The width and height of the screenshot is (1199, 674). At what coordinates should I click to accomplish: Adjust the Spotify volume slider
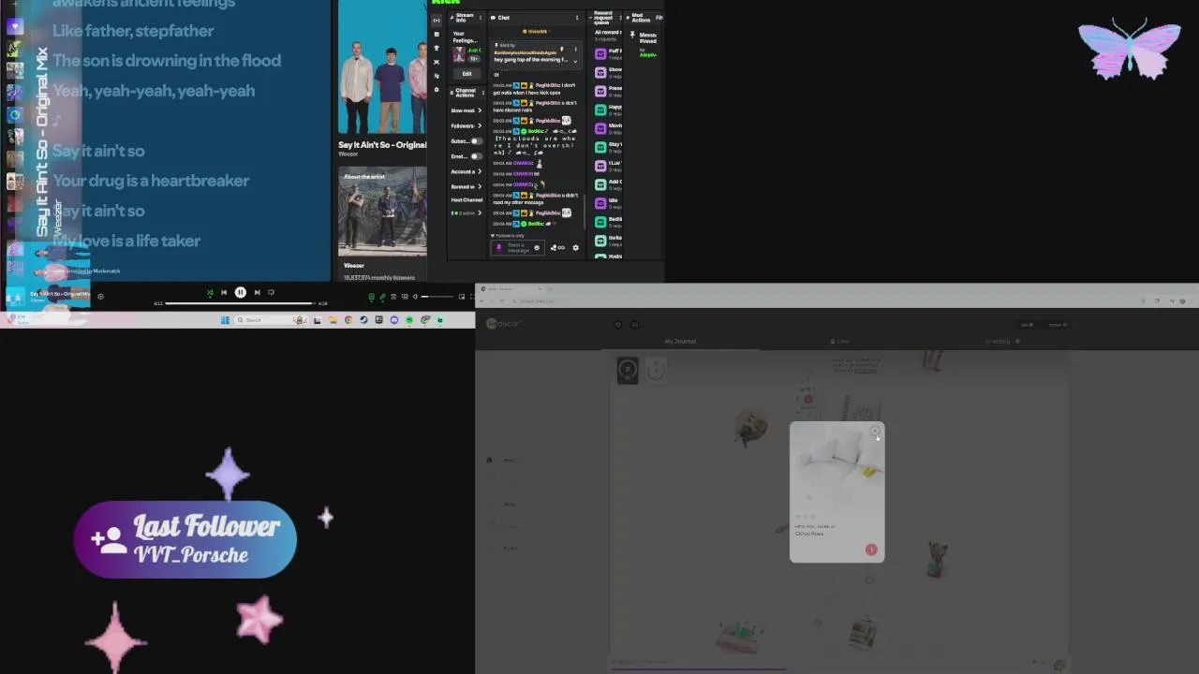pyautogui.click(x=437, y=297)
